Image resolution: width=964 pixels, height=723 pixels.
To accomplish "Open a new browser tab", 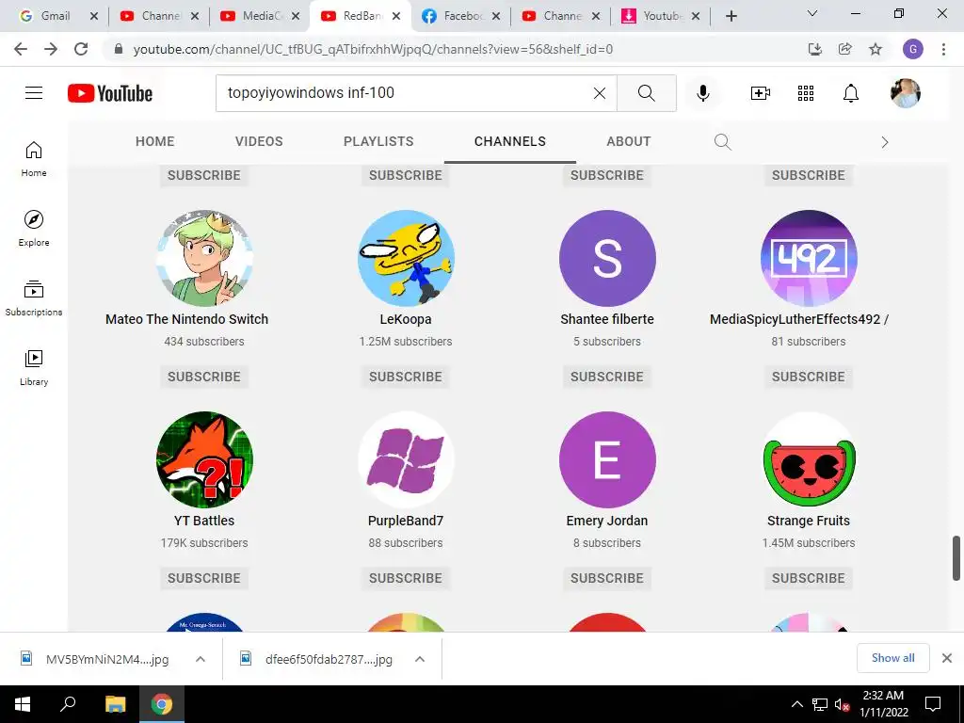I will coord(731,16).
